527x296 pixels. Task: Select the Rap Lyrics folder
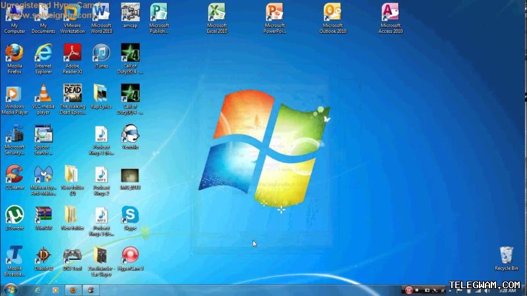pos(101,97)
